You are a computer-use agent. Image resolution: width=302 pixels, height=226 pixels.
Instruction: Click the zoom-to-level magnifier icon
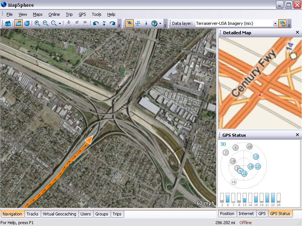tap(54, 23)
